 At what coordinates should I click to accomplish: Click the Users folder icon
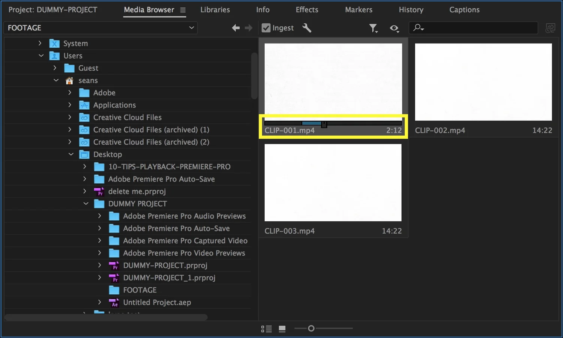click(54, 56)
